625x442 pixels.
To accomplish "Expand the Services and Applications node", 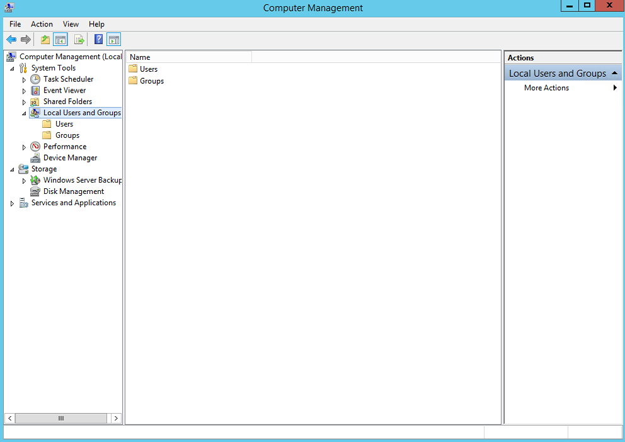I will coord(12,203).
